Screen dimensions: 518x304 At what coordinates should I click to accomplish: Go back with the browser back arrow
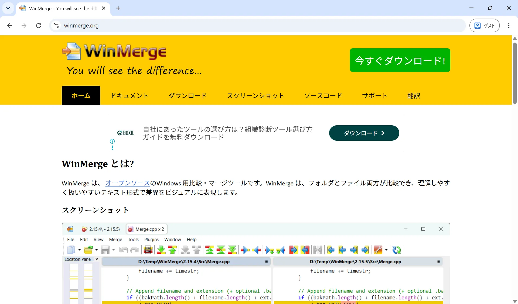(x=9, y=26)
